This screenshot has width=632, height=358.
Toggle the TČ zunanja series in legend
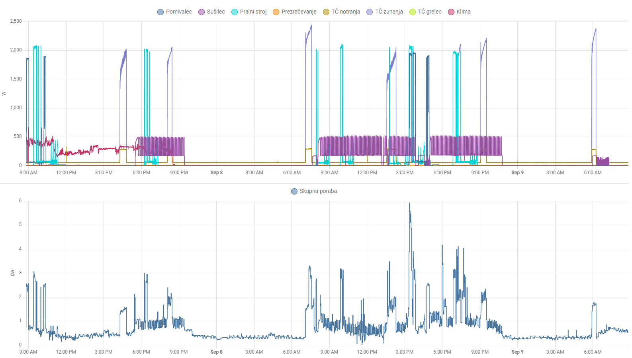click(x=385, y=12)
